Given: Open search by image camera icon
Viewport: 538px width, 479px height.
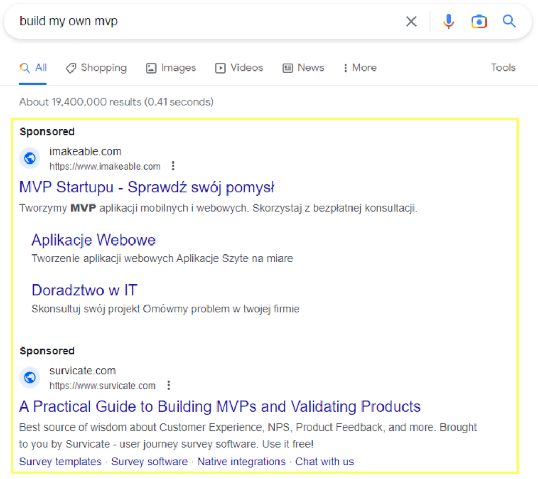Looking at the screenshot, I should point(479,22).
